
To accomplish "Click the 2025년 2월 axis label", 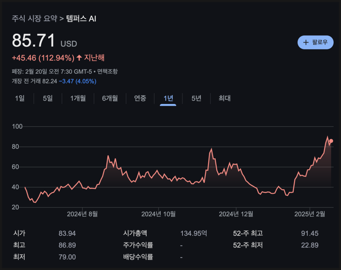I will pos(310,214).
